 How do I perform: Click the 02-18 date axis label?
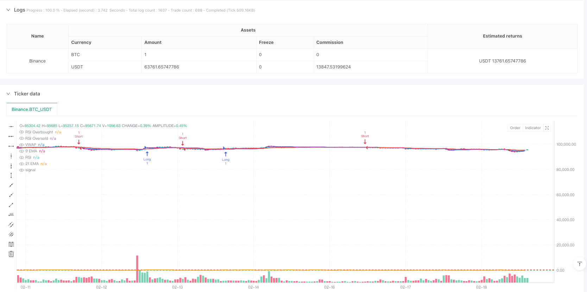[x=481, y=287]
